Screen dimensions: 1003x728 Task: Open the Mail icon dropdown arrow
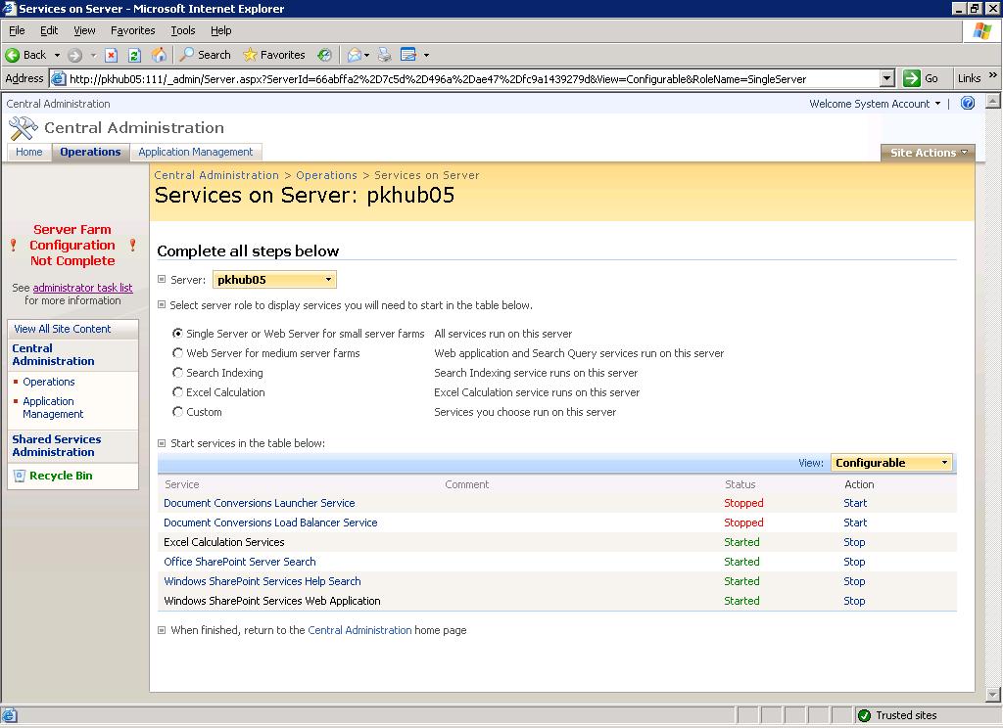[x=366, y=55]
